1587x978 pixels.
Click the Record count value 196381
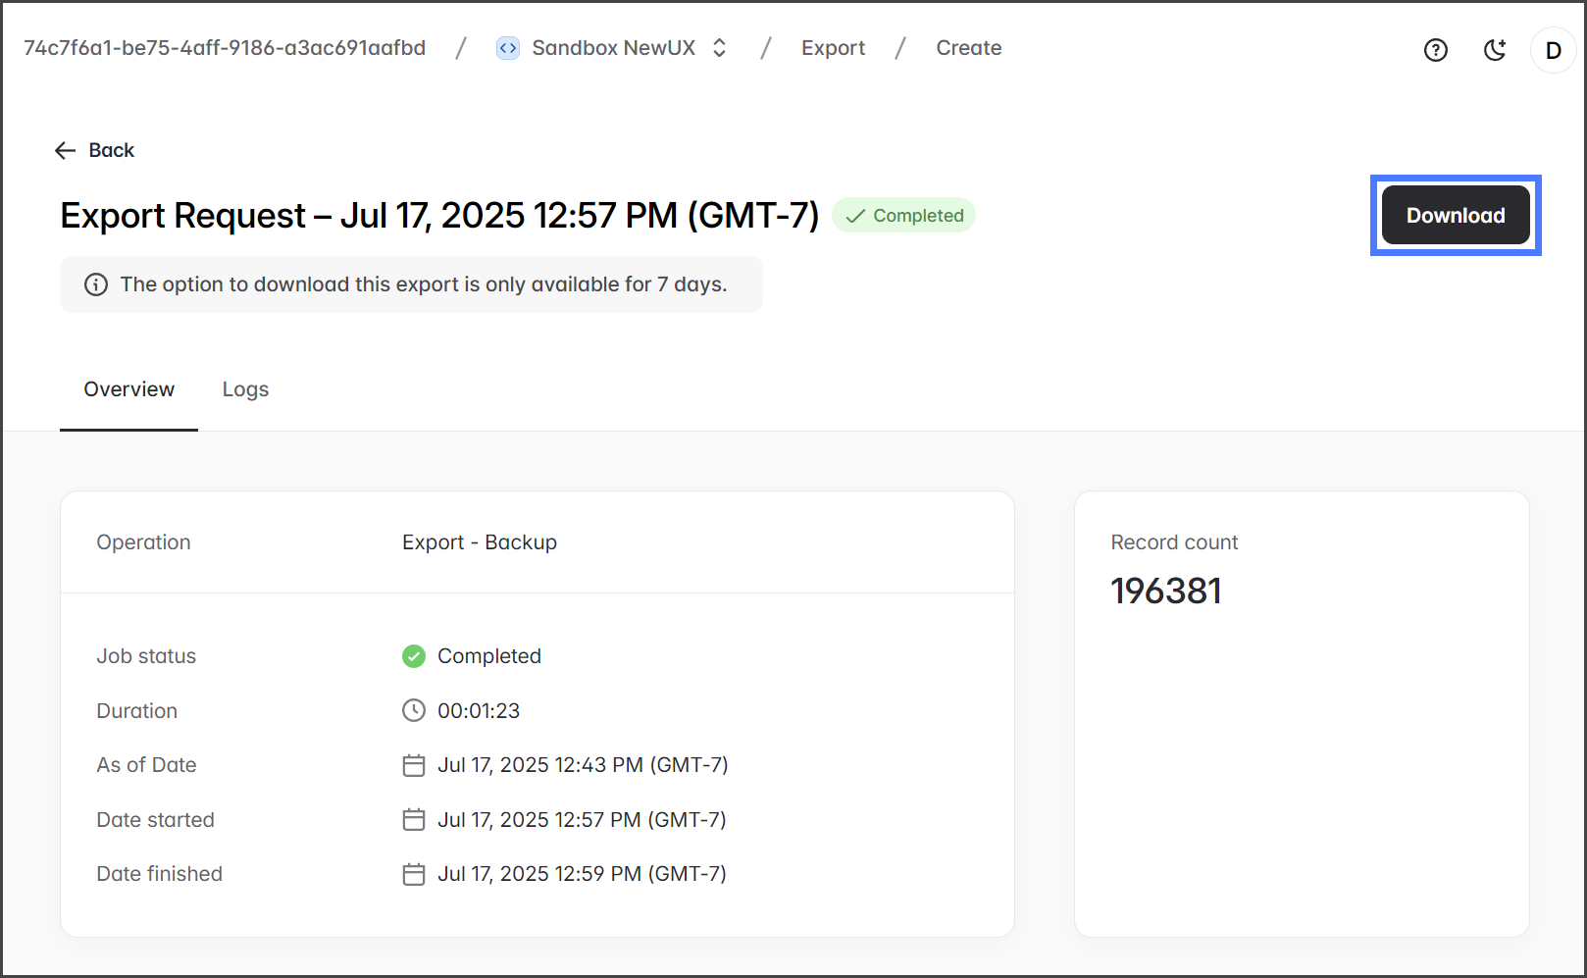(1166, 592)
